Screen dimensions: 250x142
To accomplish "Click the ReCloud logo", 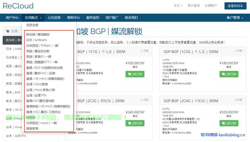I will tap(18, 6).
